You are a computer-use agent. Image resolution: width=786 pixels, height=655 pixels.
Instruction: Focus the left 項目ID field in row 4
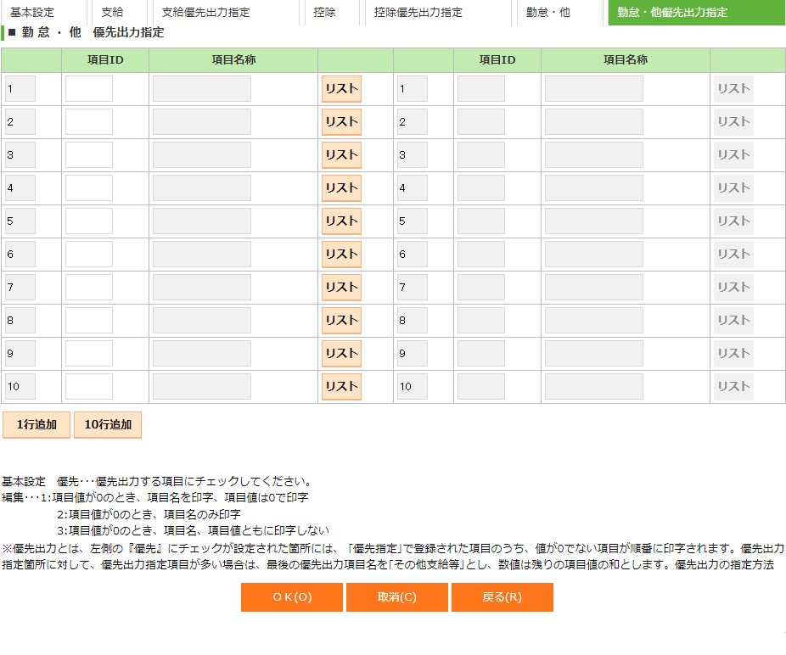(89, 188)
